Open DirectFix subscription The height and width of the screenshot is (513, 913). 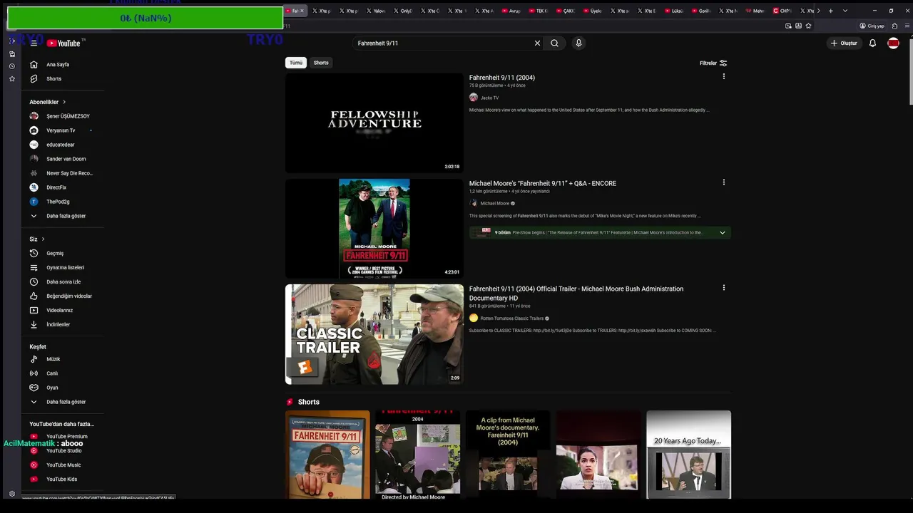[x=61, y=187]
